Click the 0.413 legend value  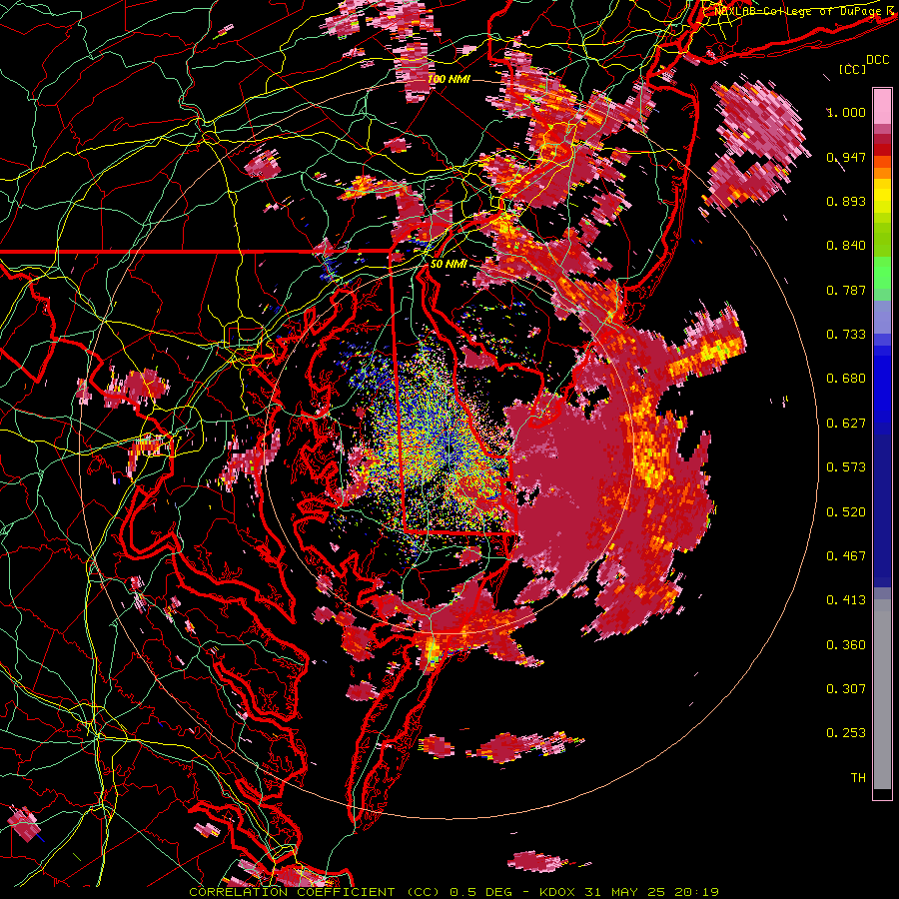pos(846,600)
